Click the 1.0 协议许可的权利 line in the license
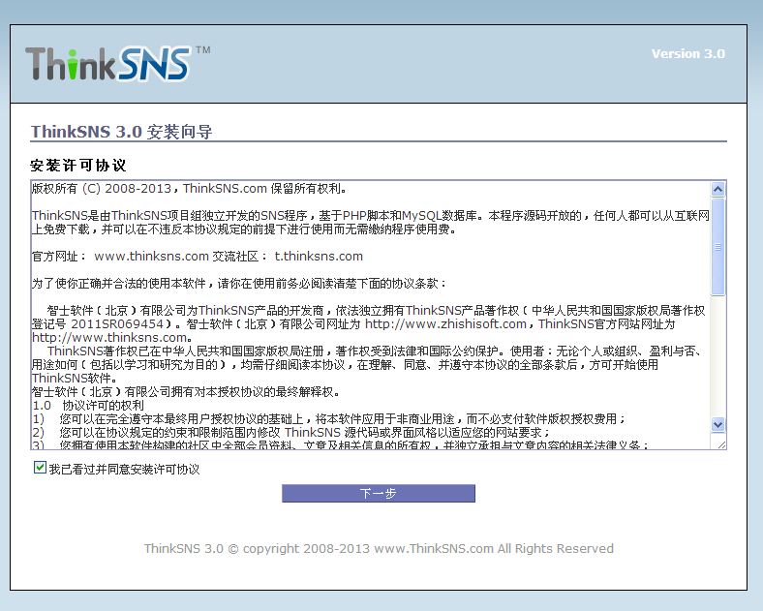 coord(88,406)
